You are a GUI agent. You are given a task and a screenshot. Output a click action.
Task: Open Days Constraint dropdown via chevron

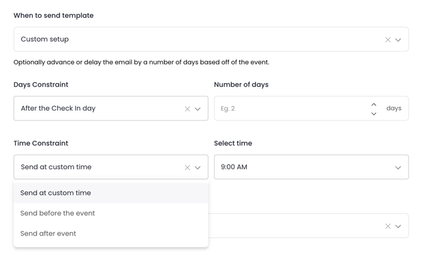198,109
